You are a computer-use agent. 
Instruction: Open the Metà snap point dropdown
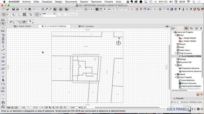click(x=55, y=14)
